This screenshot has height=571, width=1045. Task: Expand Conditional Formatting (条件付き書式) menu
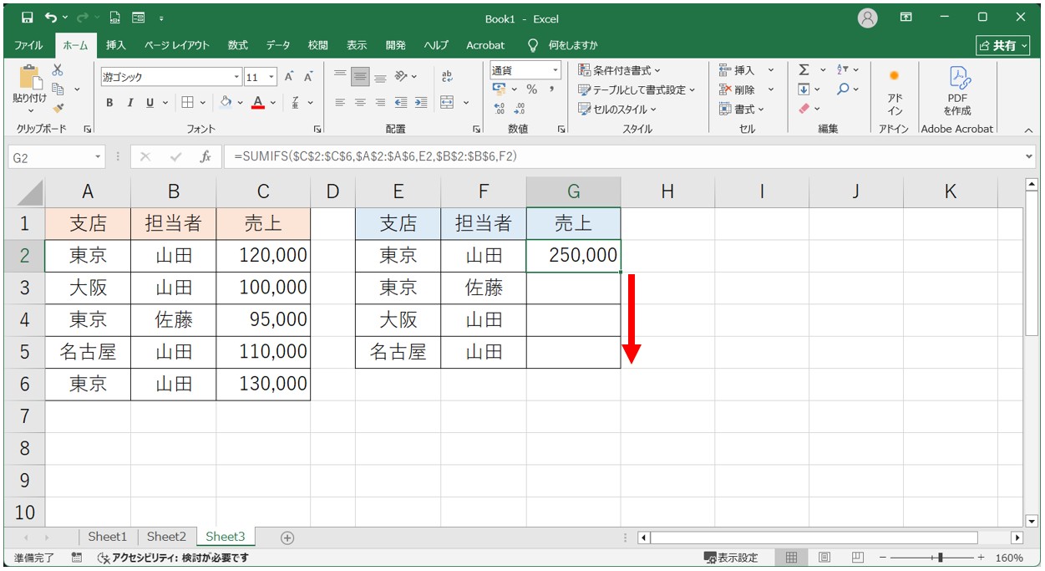click(619, 70)
